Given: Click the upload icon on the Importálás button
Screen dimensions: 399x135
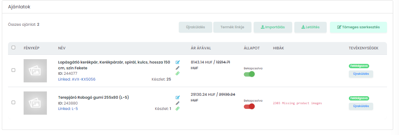Looking at the screenshot, I should [x=263, y=27].
